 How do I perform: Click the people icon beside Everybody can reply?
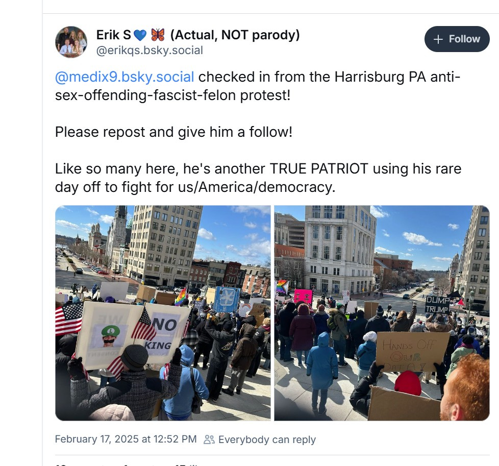[x=209, y=439]
